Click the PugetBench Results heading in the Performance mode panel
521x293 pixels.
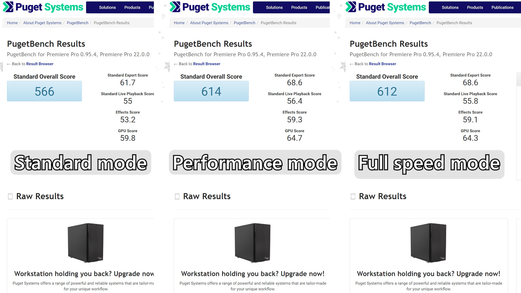(x=213, y=44)
